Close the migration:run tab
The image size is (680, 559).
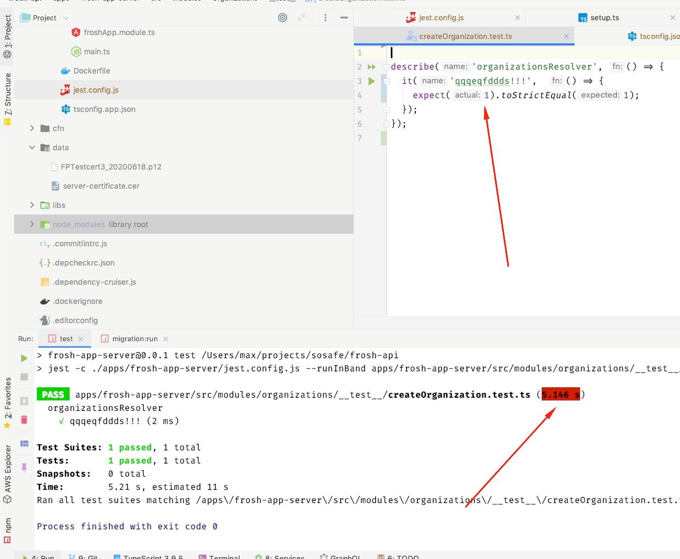pos(166,339)
